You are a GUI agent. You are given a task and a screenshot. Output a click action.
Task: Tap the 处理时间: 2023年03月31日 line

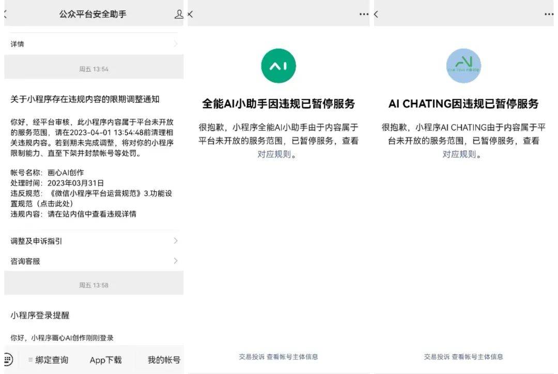57,183
